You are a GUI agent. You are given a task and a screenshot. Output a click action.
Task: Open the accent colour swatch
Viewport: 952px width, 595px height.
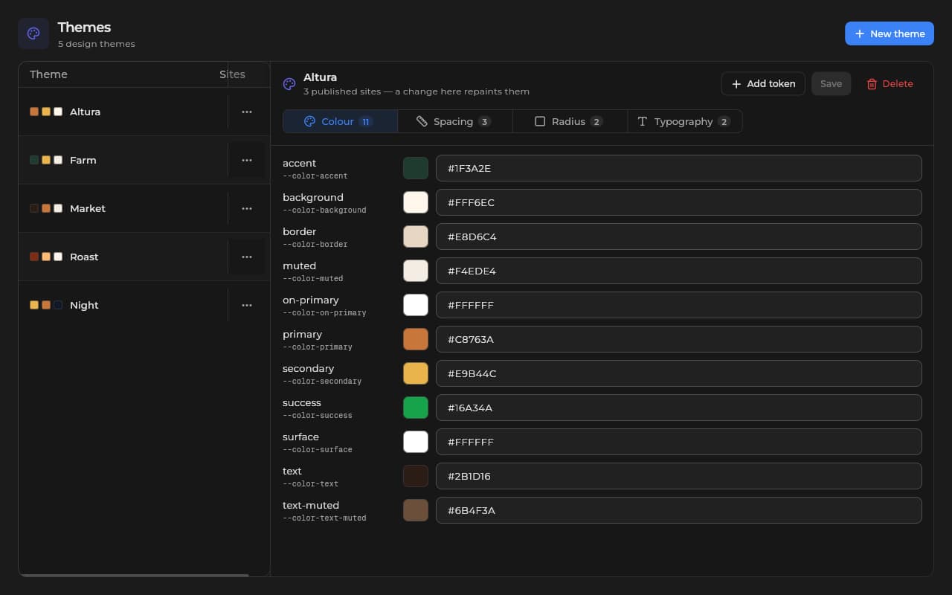(x=416, y=168)
